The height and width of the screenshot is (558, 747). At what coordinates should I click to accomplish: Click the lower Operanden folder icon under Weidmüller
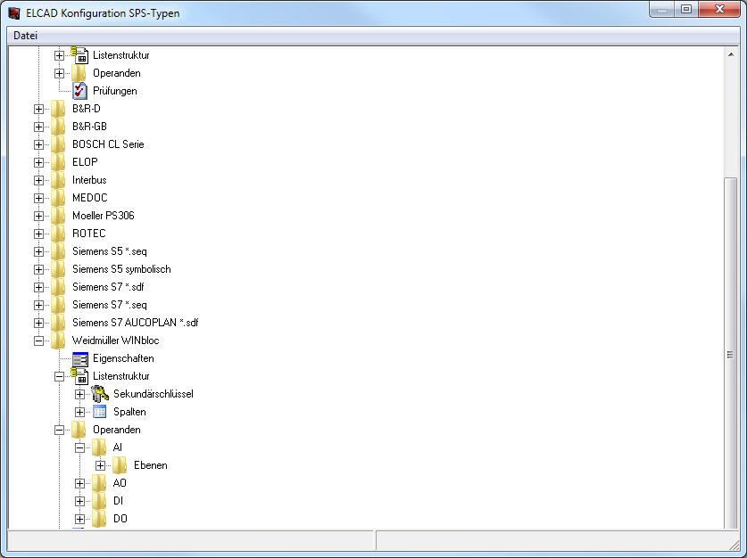(79, 430)
